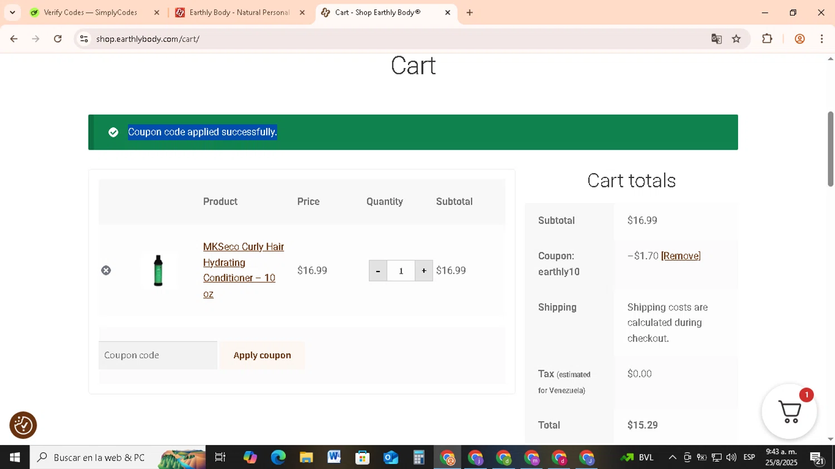835x469 pixels.
Task: Go back to previous page
Action: [x=14, y=39]
